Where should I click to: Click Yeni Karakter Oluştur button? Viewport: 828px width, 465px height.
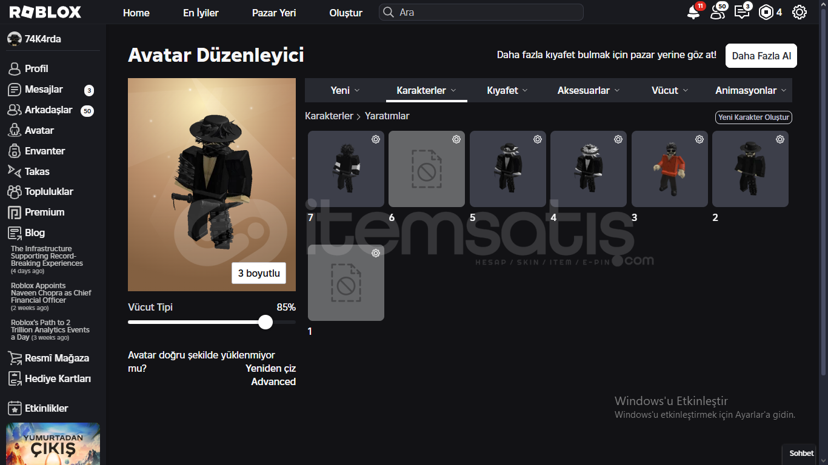click(x=753, y=117)
